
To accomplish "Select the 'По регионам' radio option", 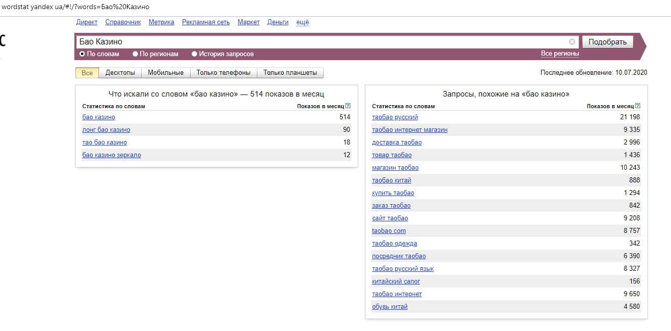I will point(136,54).
